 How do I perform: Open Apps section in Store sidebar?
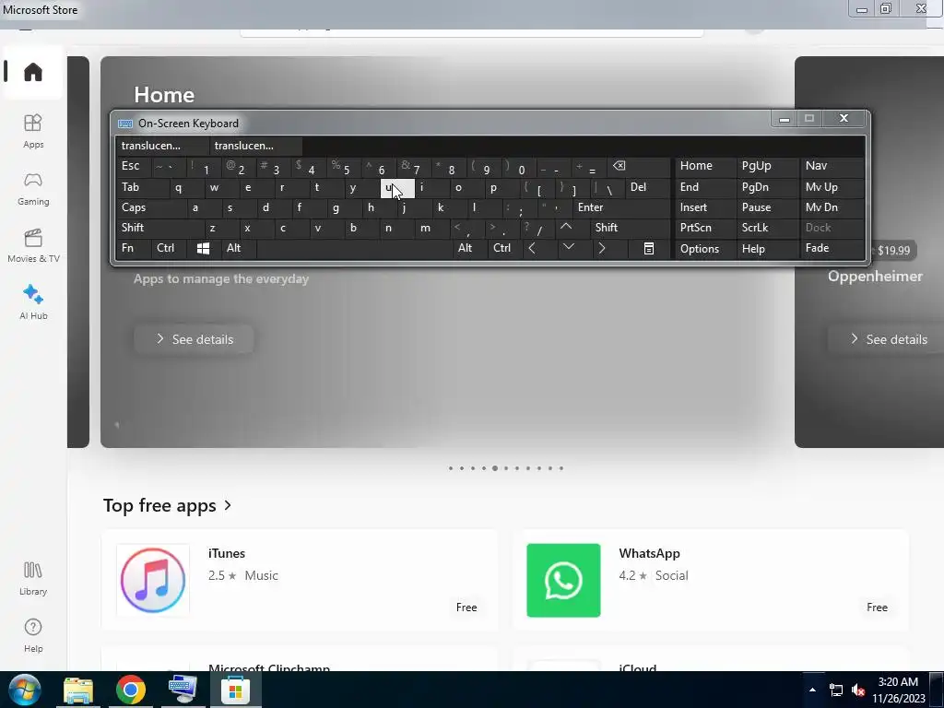pos(33,131)
